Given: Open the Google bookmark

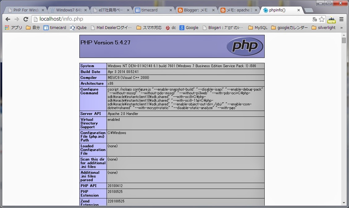Looking at the screenshot, I should pos(189,27).
